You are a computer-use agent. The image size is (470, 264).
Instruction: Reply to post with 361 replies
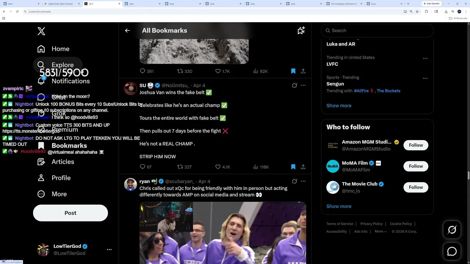click(147, 71)
